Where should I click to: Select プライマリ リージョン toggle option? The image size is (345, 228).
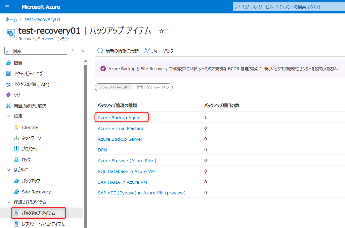(114, 87)
